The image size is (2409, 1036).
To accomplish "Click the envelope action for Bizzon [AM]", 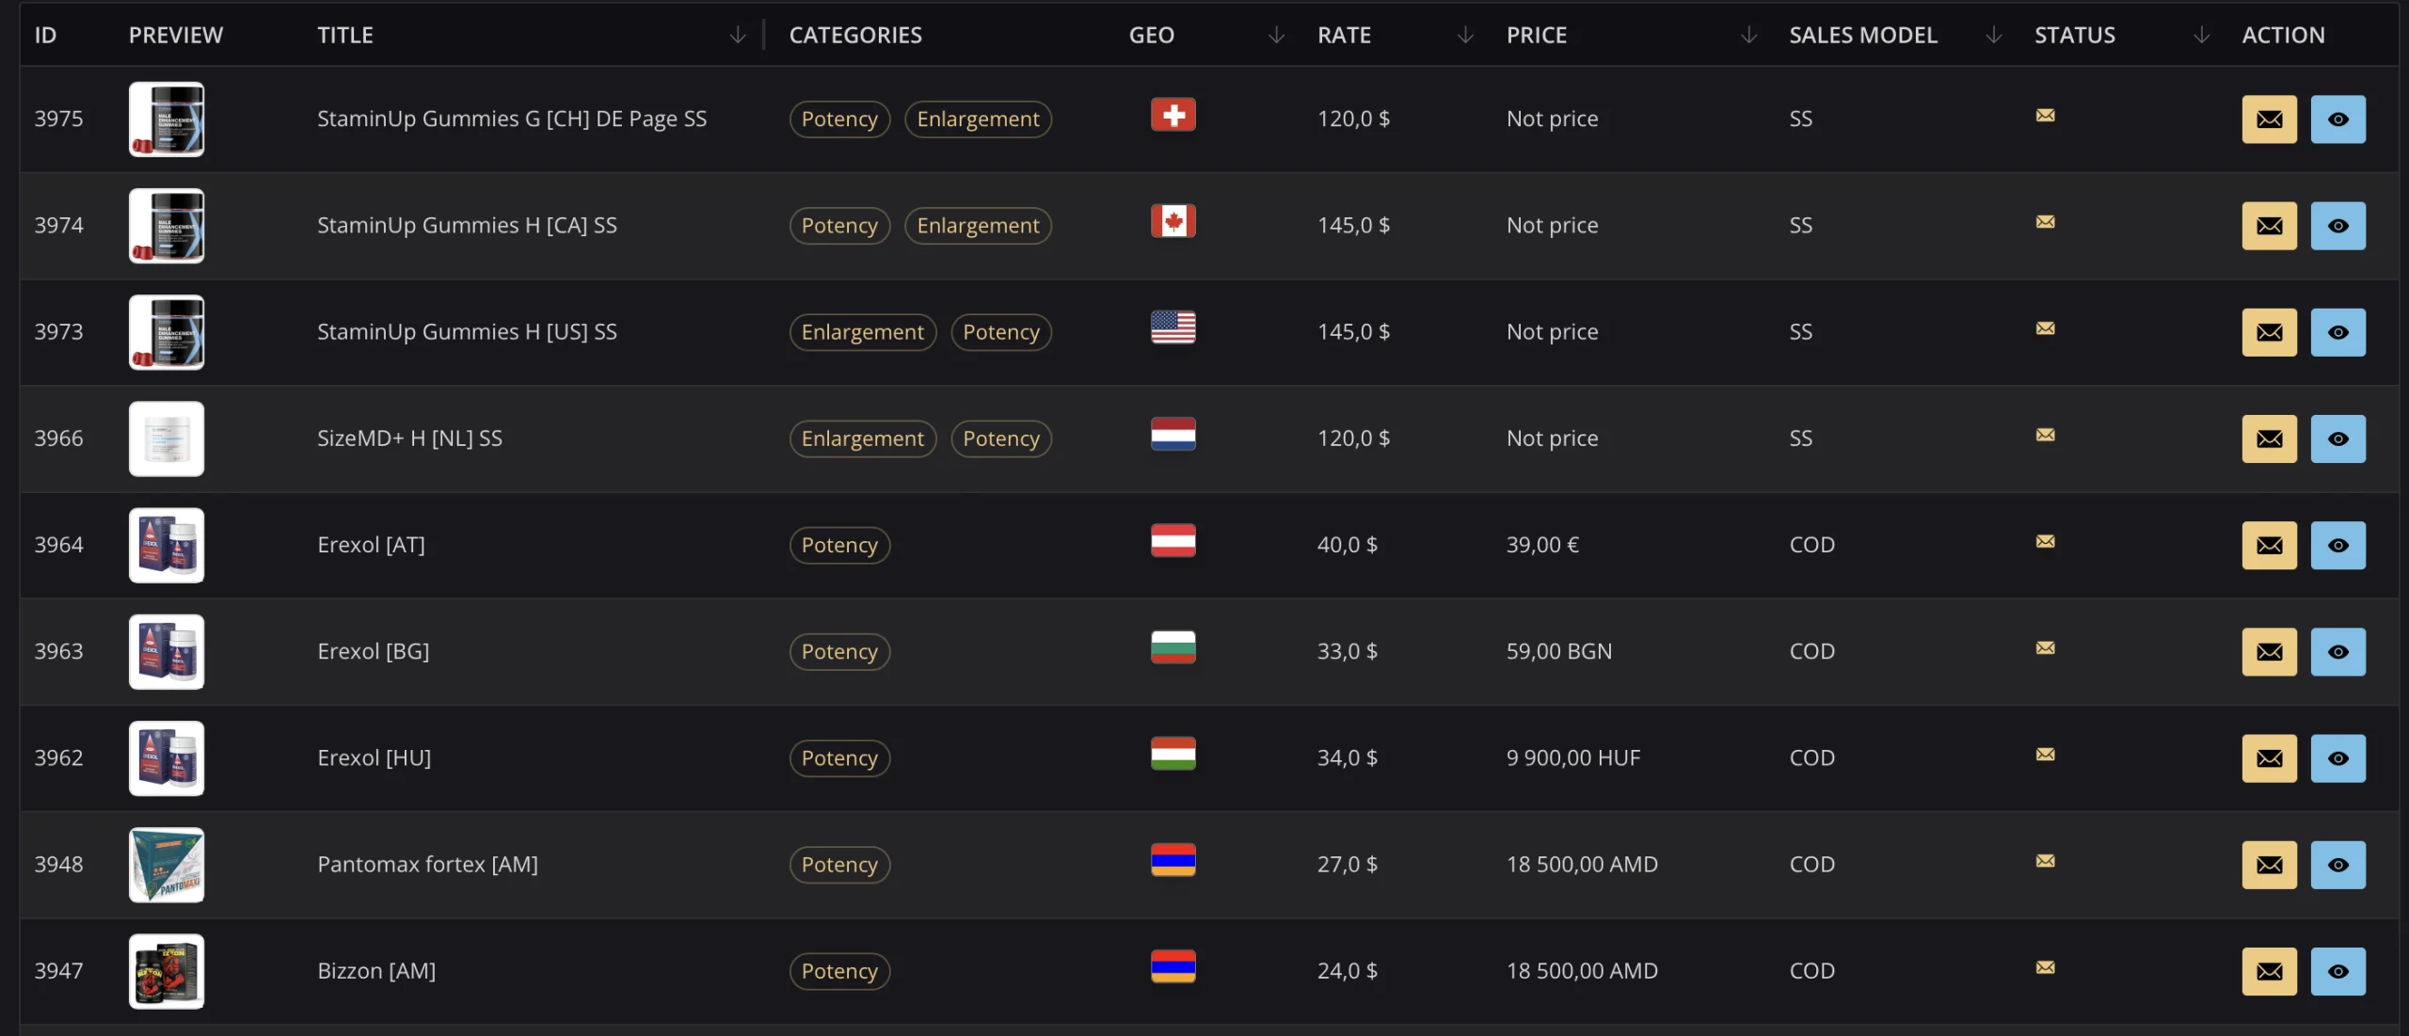I will click(2269, 971).
